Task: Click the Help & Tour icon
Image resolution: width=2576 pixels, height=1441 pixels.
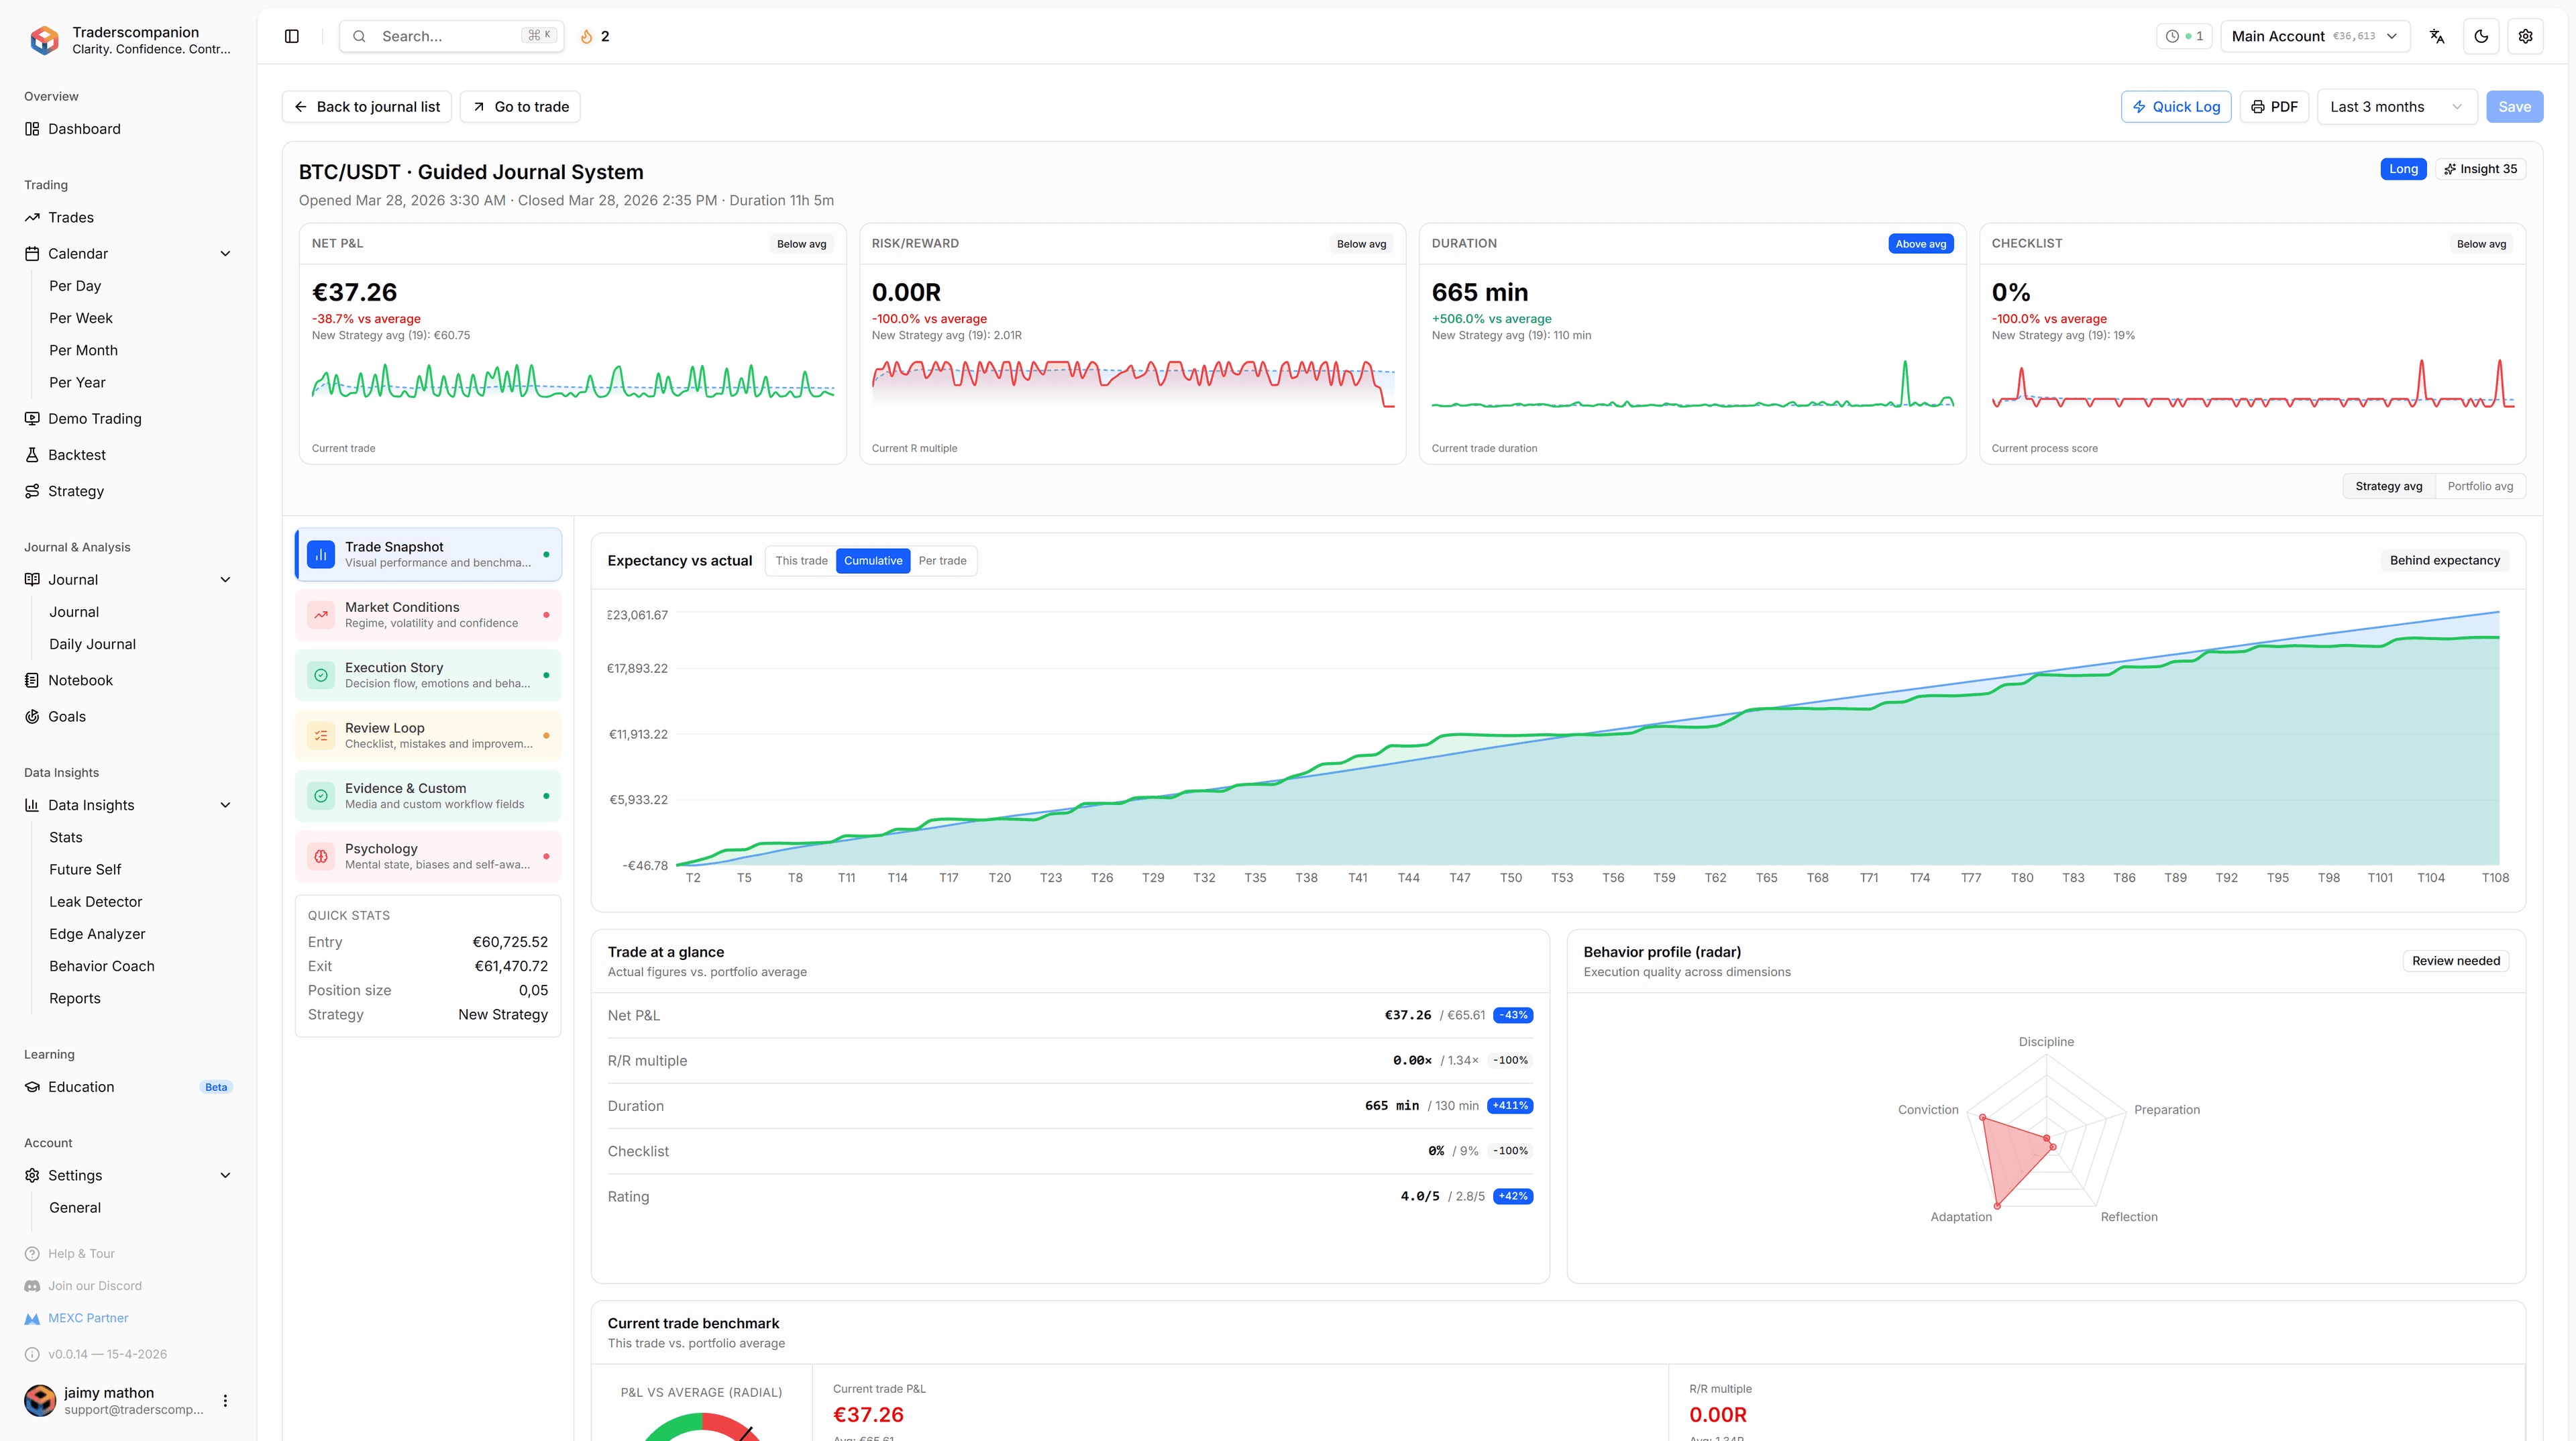Action: 32,1254
